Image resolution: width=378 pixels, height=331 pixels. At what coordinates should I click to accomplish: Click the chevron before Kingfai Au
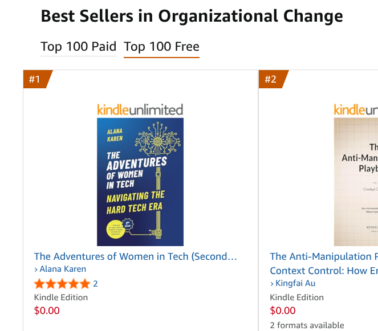click(x=272, y=284)
